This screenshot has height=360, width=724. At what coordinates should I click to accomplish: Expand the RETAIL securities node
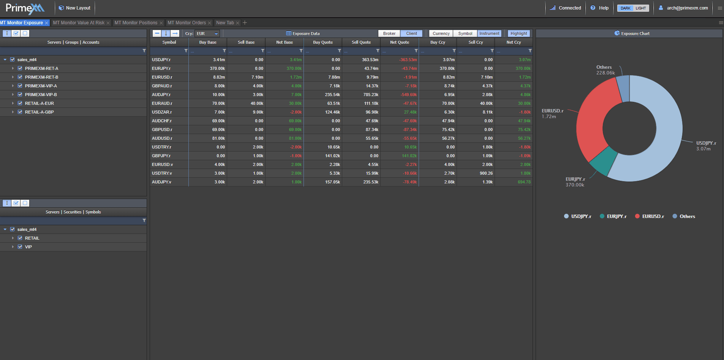[13, 238]
